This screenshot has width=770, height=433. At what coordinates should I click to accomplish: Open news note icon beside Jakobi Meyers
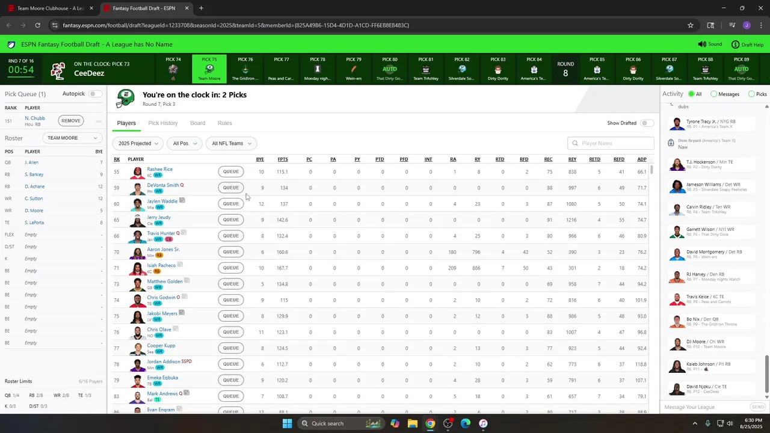[x=182, y=313]
